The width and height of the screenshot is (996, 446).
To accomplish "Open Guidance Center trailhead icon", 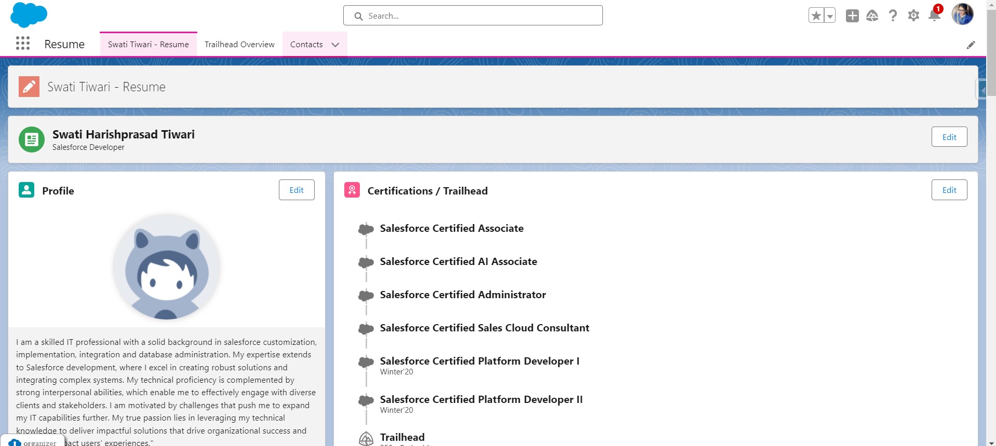I will coord(872,16).
